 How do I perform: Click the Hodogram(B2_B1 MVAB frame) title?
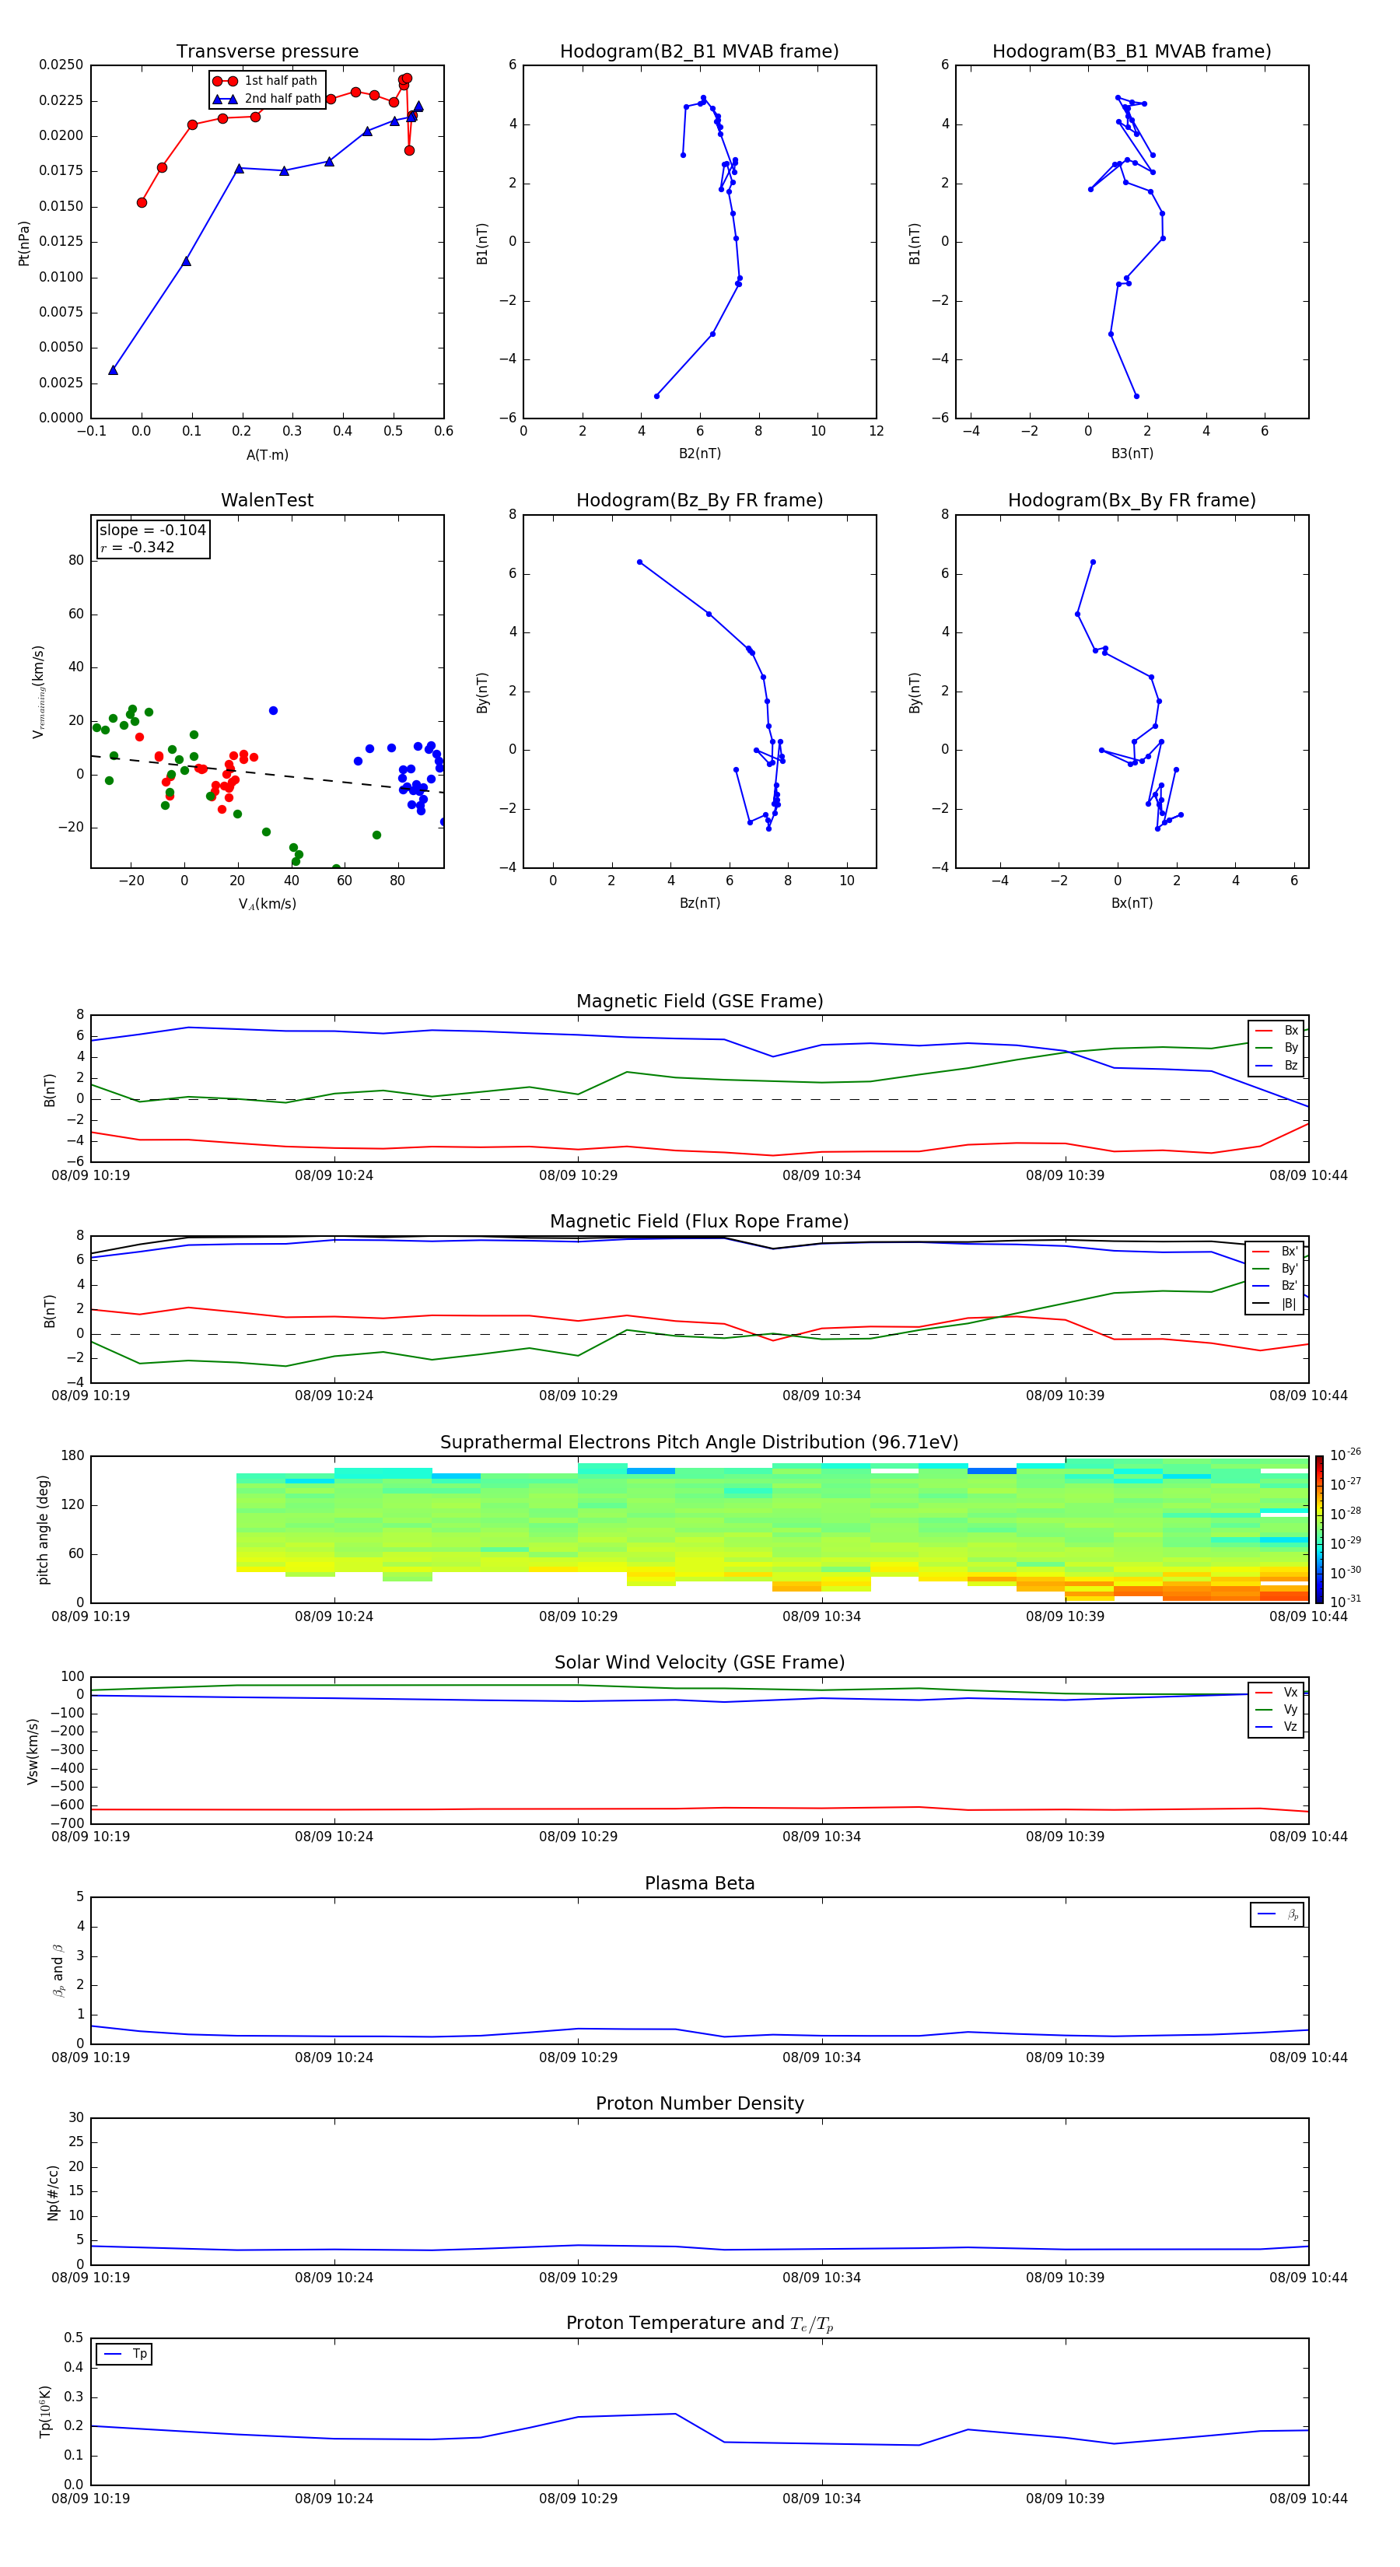coord(698,52)
